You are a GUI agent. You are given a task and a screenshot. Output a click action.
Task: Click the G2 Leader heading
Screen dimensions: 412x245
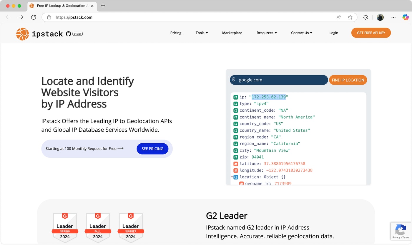click(x=227, y=216)
